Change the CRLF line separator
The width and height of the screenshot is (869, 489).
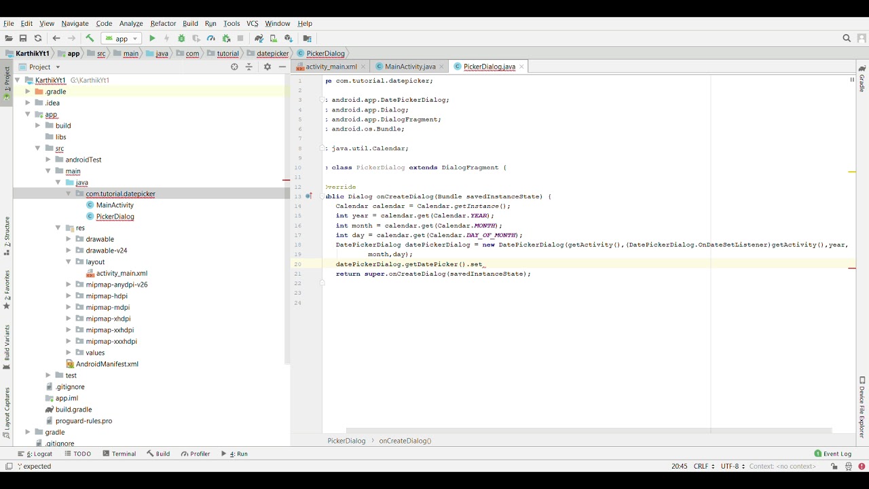pyautogui.click(x=703, y=467)
